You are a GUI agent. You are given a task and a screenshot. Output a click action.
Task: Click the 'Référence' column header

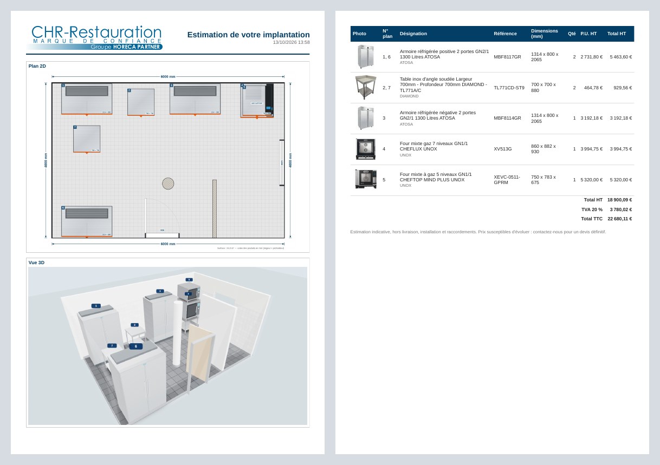click(x=505, y=34)
